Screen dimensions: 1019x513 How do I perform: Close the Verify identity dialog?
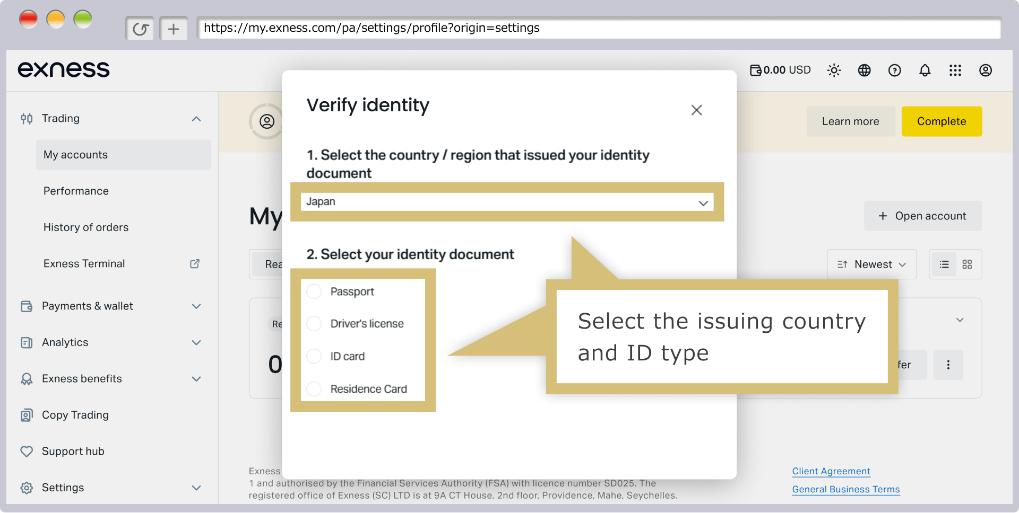[x=696, y=110]
